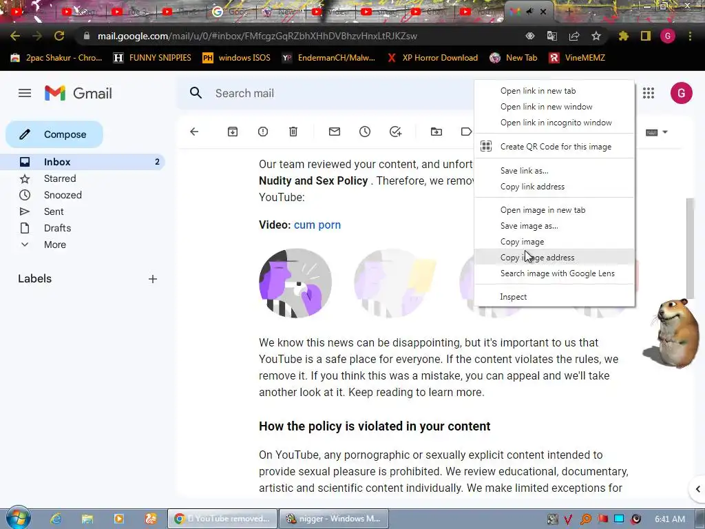The image size is (705, 529).
Task: Click the search magnifier icon
Action: pyautogui.click(x=196, y=93)
